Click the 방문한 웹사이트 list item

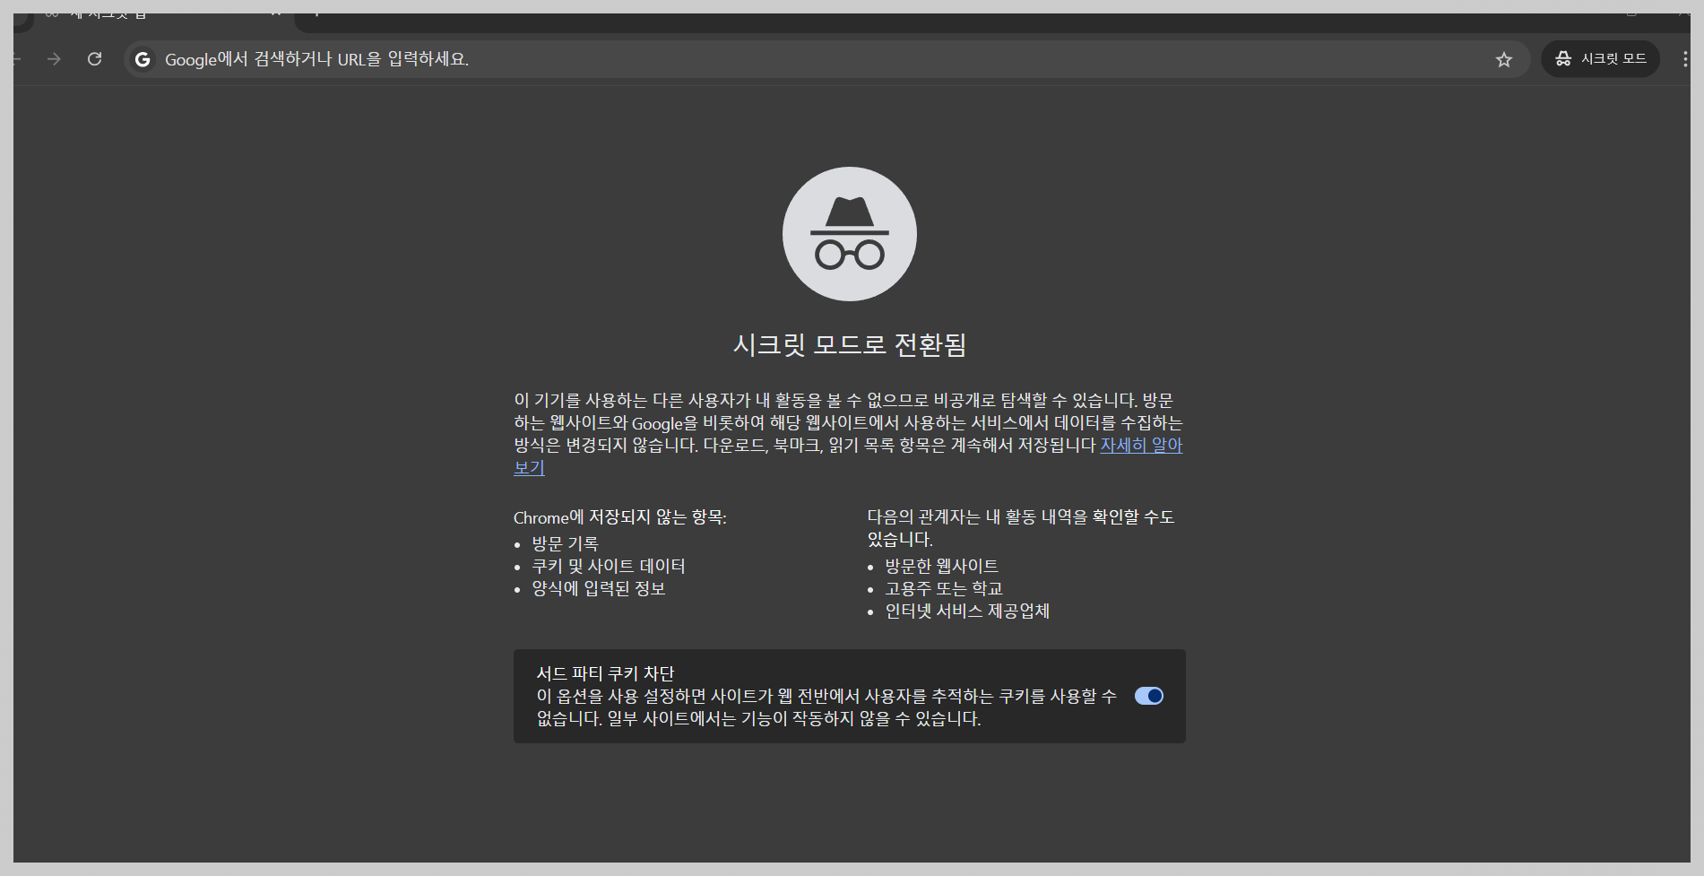pos(941,566)
